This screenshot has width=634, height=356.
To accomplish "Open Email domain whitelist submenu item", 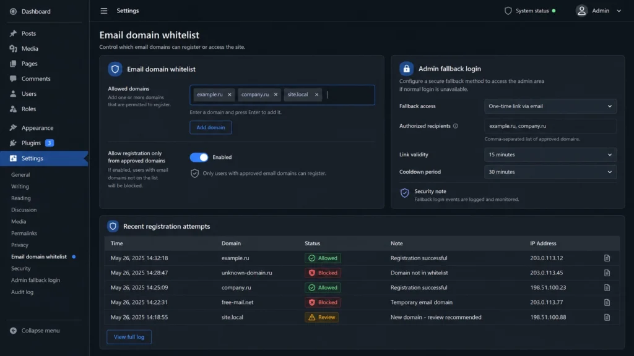I will pyautogui.click(x=39, y=256).
